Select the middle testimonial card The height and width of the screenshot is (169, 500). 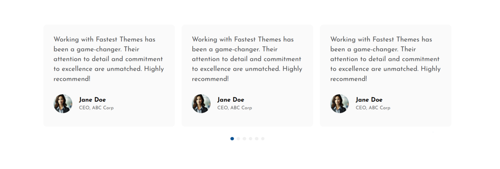point(247,75)
